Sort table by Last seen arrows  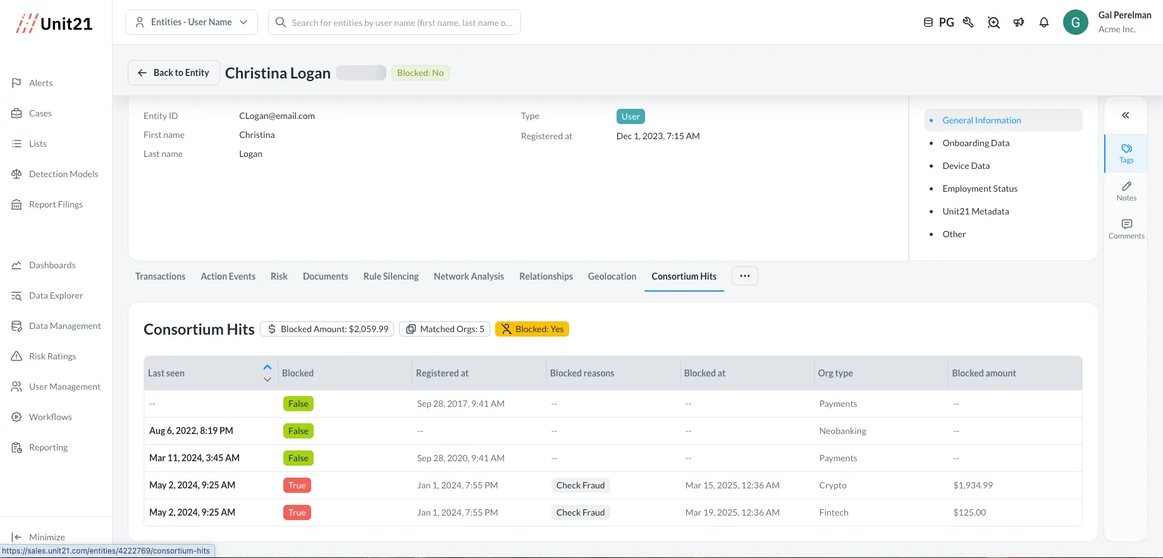[x=268, y=373]
